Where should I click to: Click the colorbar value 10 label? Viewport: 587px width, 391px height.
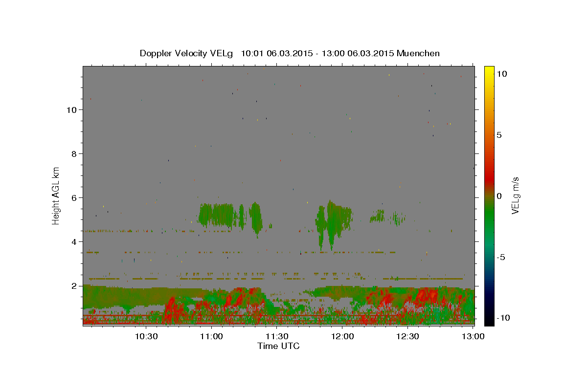click(501, 74)
